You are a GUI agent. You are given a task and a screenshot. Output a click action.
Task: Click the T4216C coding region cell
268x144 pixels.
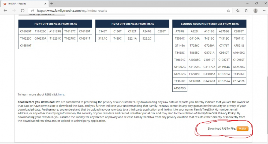(209, 38)
